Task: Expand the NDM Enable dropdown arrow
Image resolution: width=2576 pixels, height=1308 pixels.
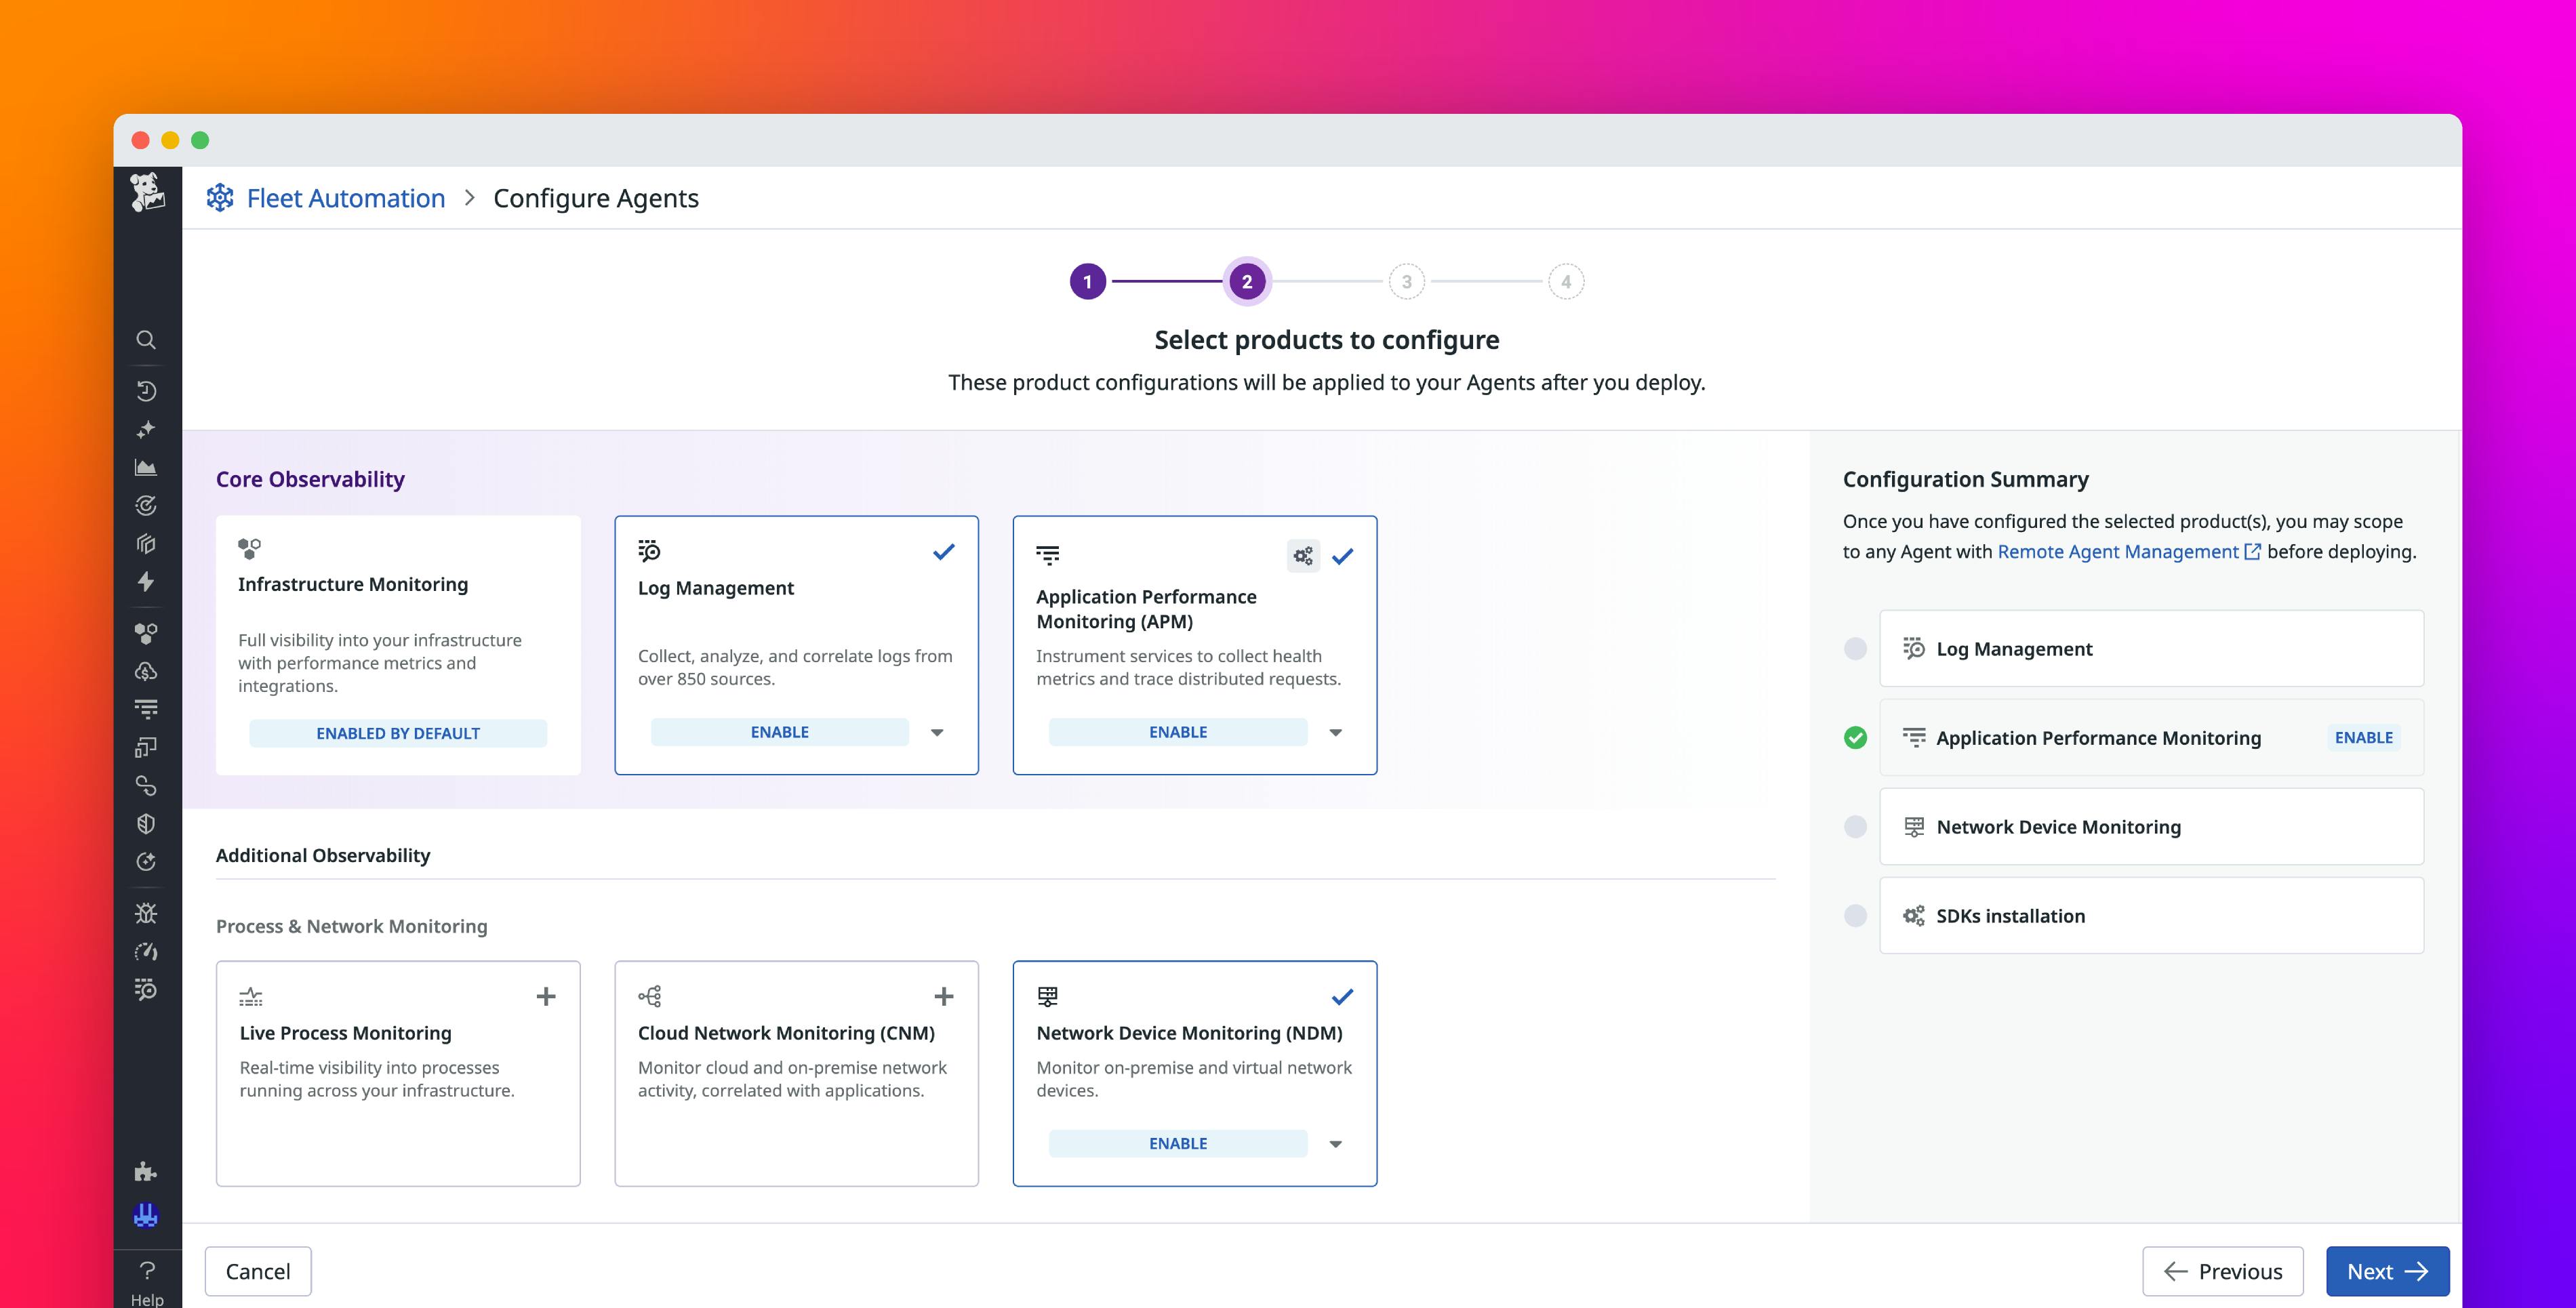Action: [1336, 1143]
